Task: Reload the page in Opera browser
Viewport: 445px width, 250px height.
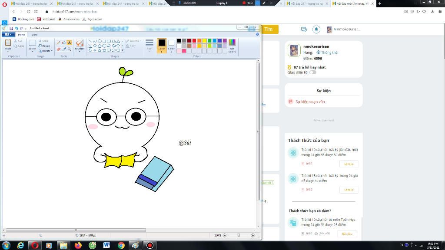Action: click(28, 12)
